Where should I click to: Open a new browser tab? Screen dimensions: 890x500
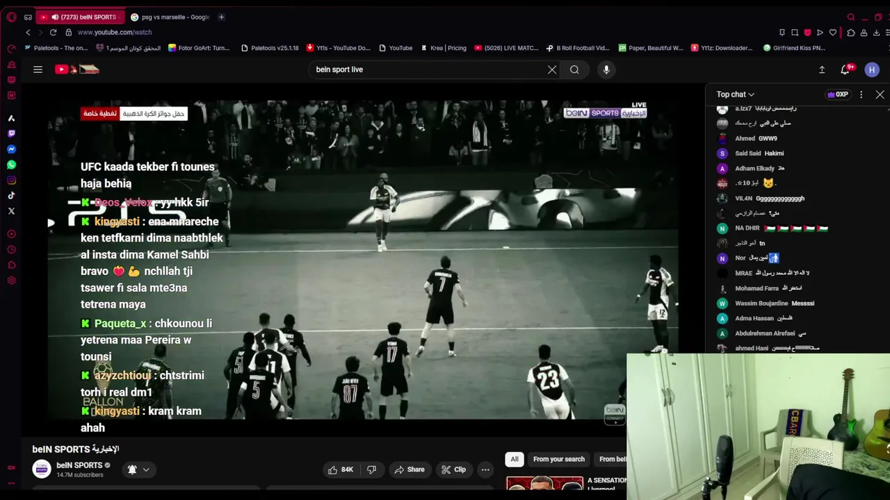pos(221,17)
